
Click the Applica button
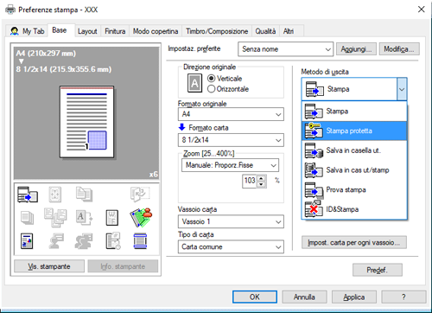coord(354,297)
